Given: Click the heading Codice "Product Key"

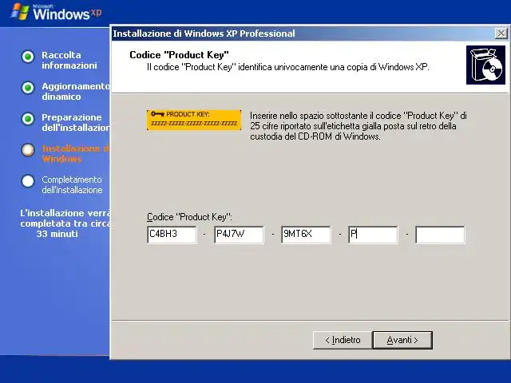Looking at the screenshot, I should [179, 55].
